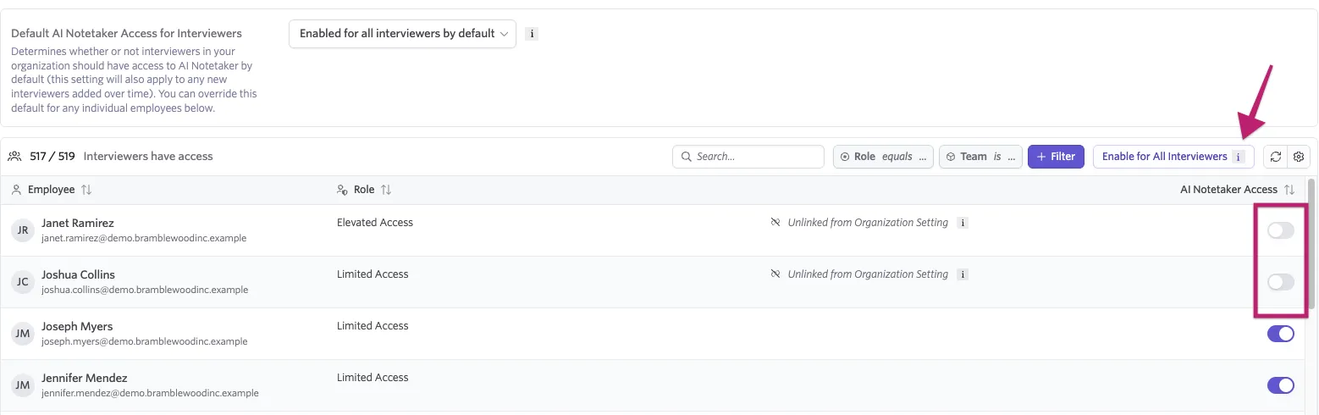Screen dimensions: 1319x415
Task: Click the Janet Ramirez name
Action: (78, 223)
